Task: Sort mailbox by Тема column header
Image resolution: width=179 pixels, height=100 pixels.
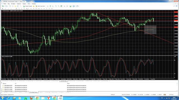Action: (68, 84)
